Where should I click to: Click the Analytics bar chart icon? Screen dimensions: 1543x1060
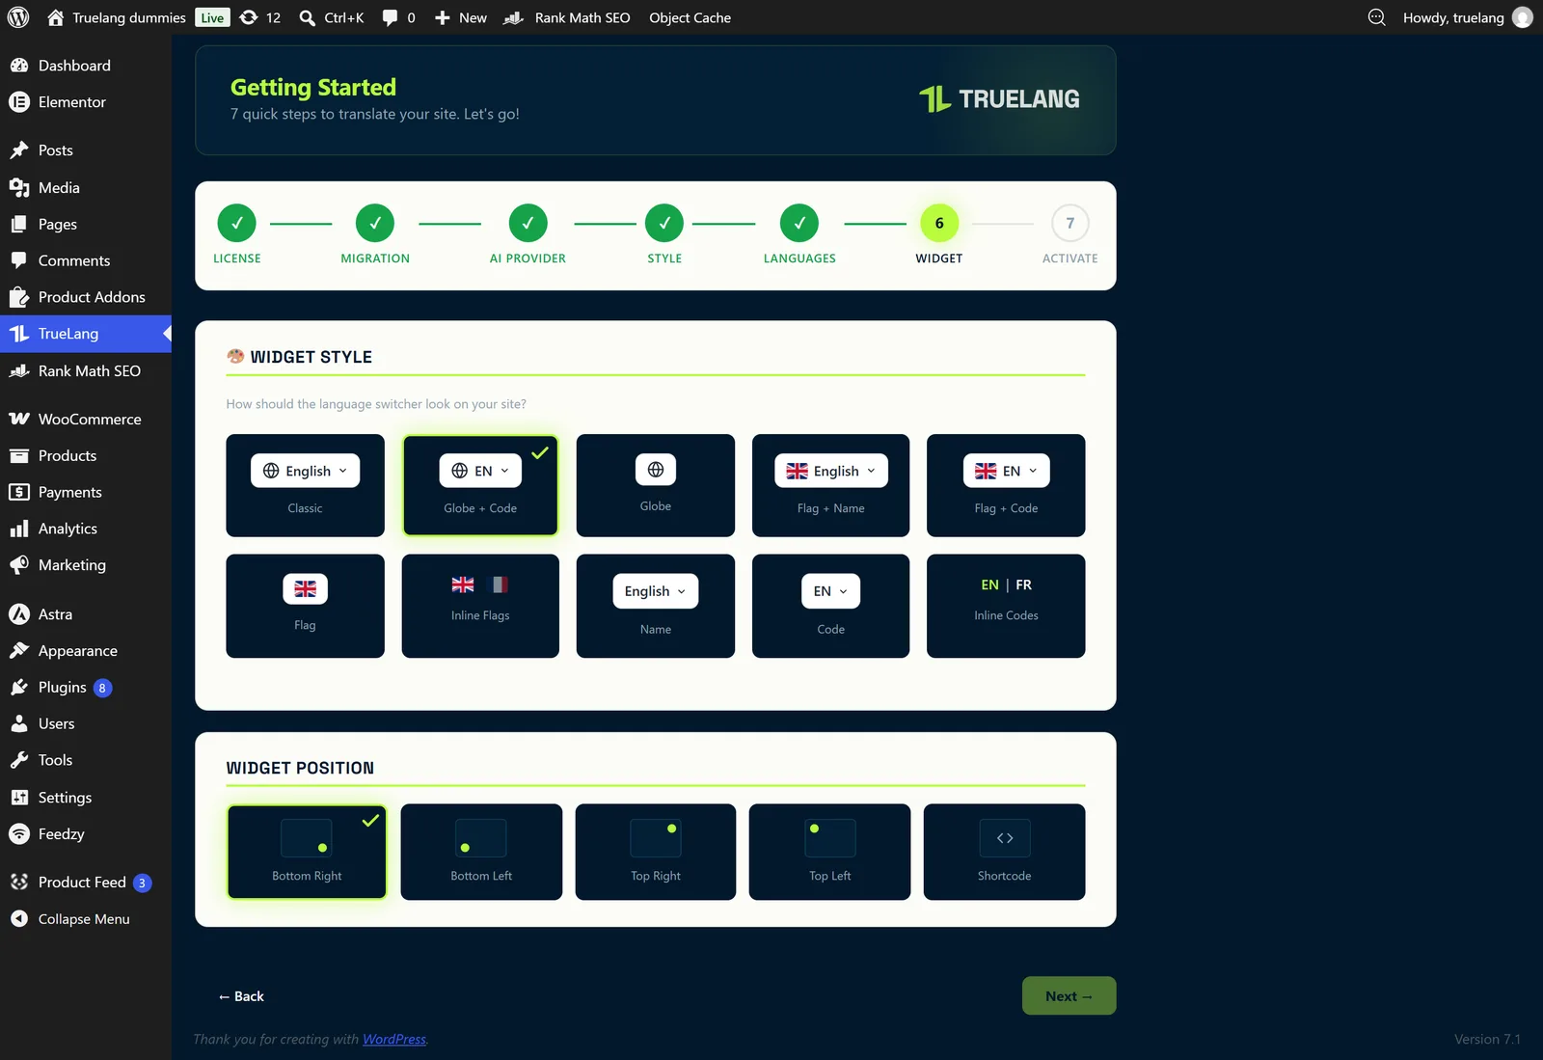[x=19, y=529]
